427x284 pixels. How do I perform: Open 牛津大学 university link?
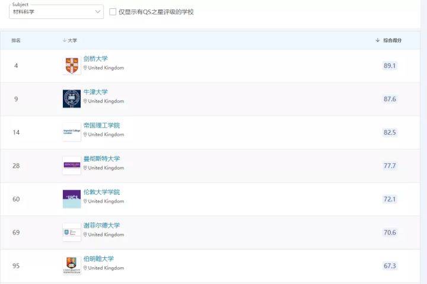[95, 91]
